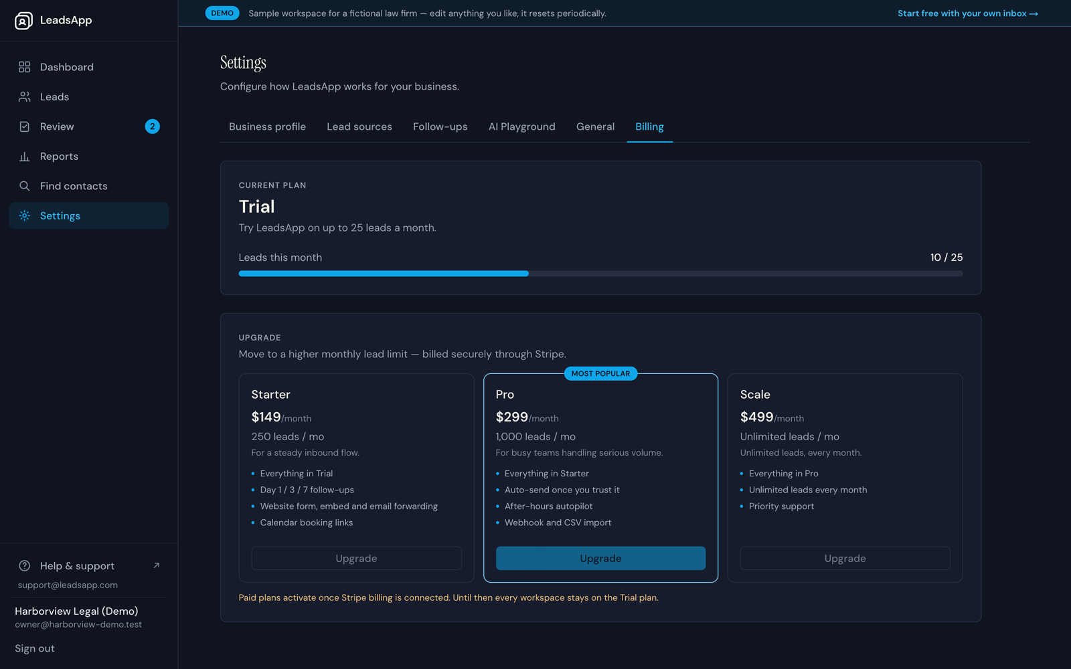Click the $149 price
Image resolution: width=1071 pixels, height=669 pixels.
click(266, 417)
